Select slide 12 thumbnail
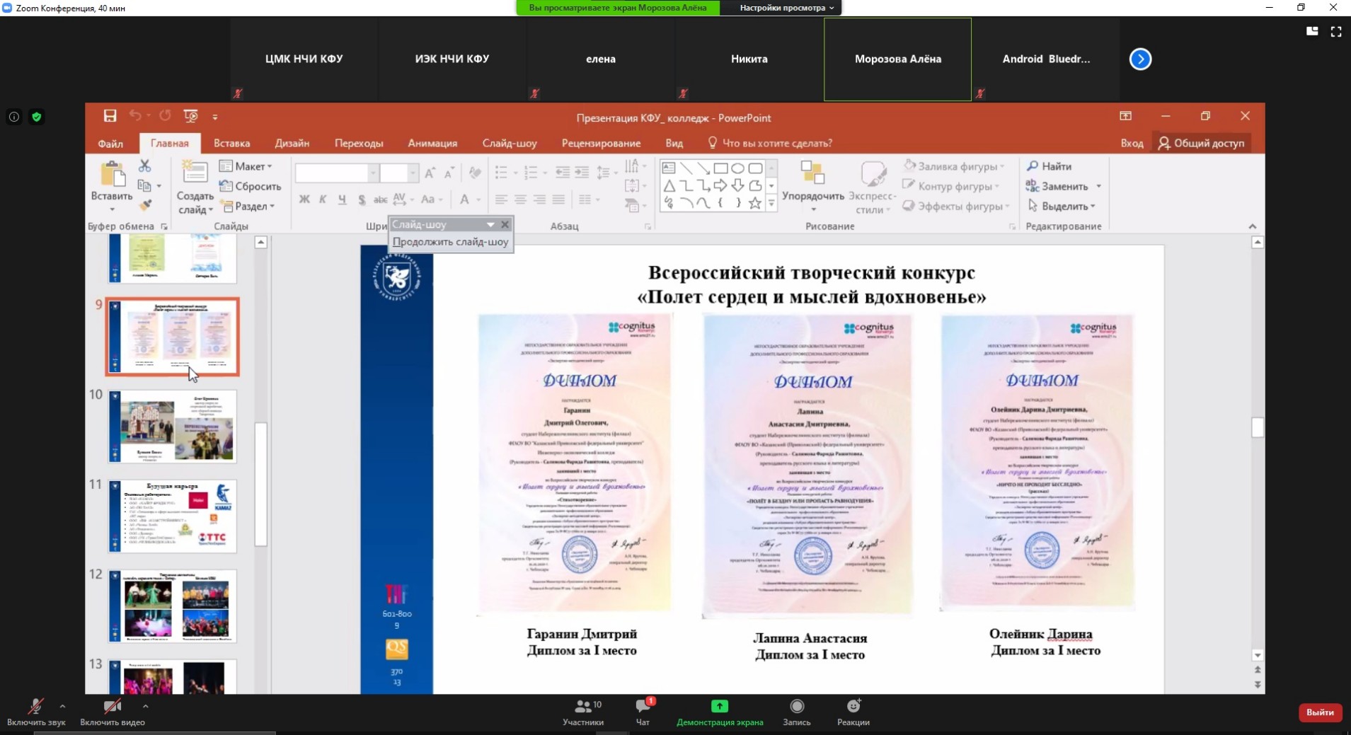Image resolution: width=1351 pixels, height=735 pixels. pyautogui.click(x=173, y=606)
